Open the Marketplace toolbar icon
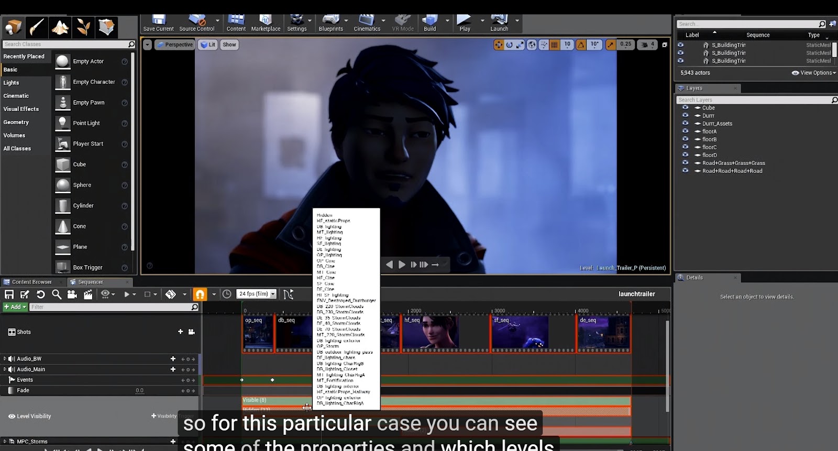838x451 pixels. (266, 24)
